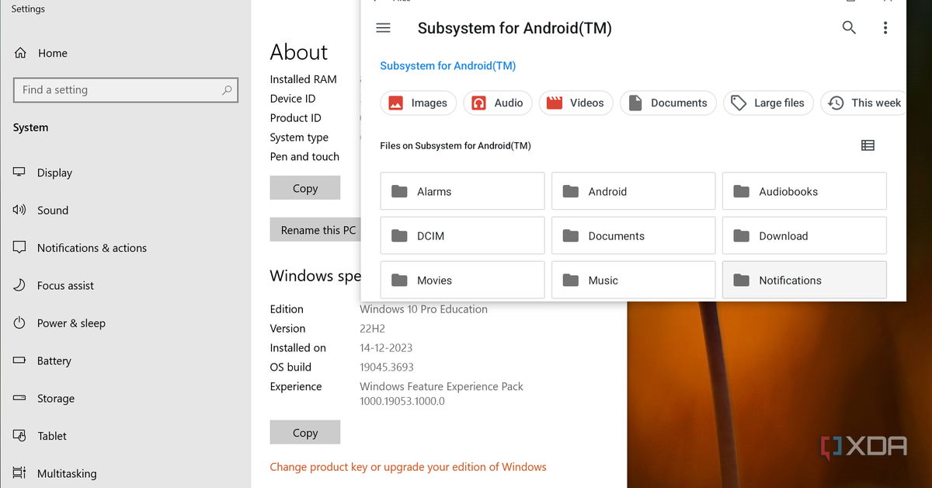Click the Find a setting search box
The height and width of the screenshot is (488, 932).
(x=125, y=90)
